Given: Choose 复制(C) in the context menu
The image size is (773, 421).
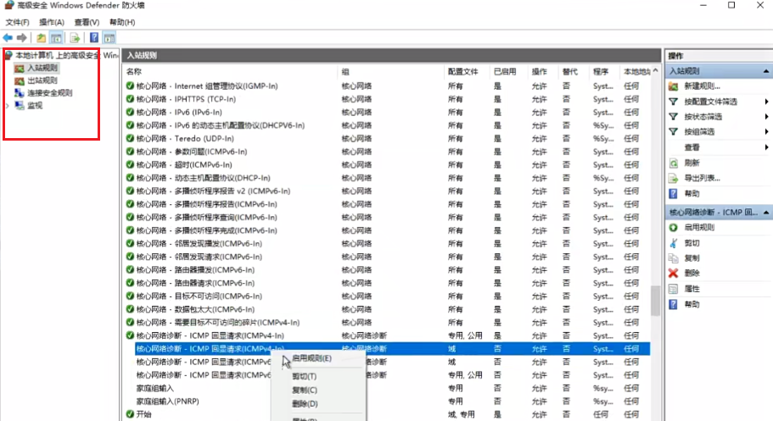Looking at the screenshot, I should [x=305, y=390].
